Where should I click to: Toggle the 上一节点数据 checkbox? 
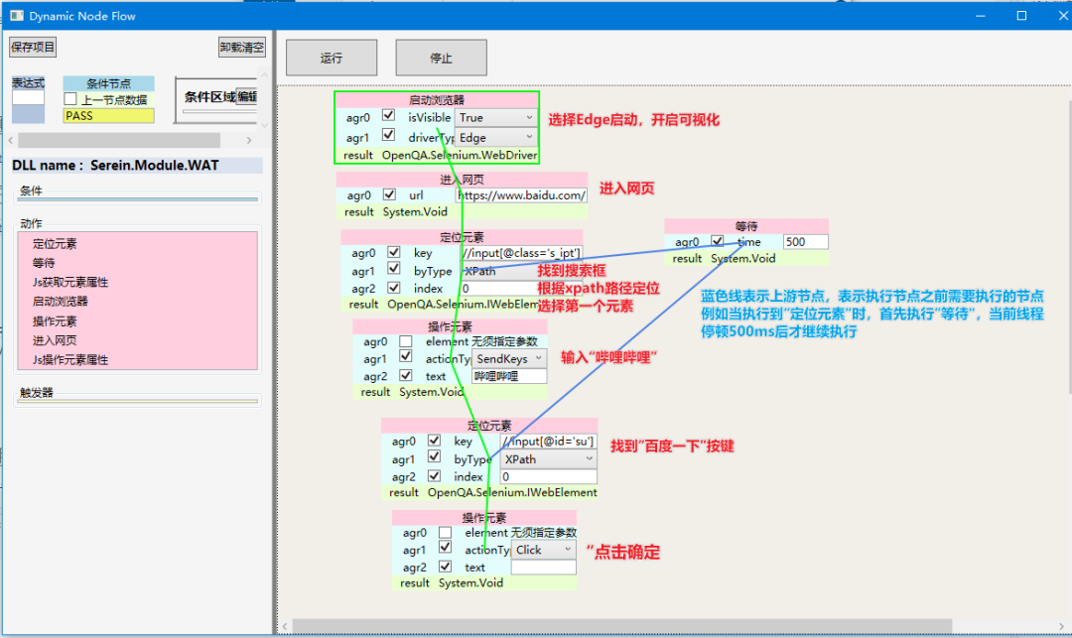pos(70,99)
